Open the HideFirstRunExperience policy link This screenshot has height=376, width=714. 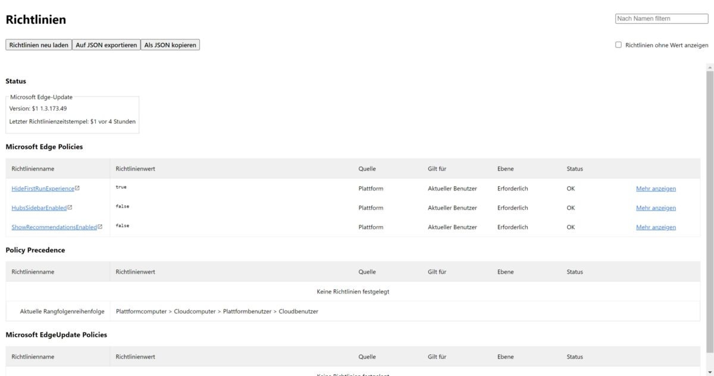point(43,189)
